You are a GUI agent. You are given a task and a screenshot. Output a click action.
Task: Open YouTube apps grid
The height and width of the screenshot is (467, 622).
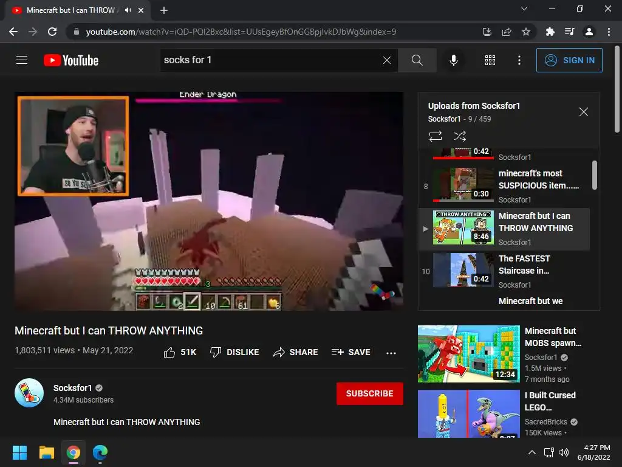click(490, 60)
